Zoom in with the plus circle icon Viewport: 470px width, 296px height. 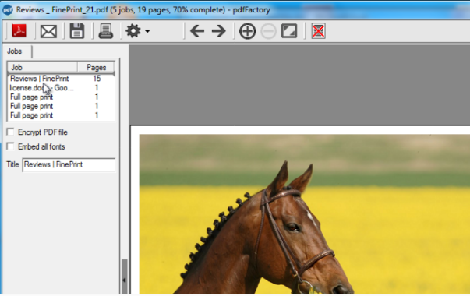point(247,31)
